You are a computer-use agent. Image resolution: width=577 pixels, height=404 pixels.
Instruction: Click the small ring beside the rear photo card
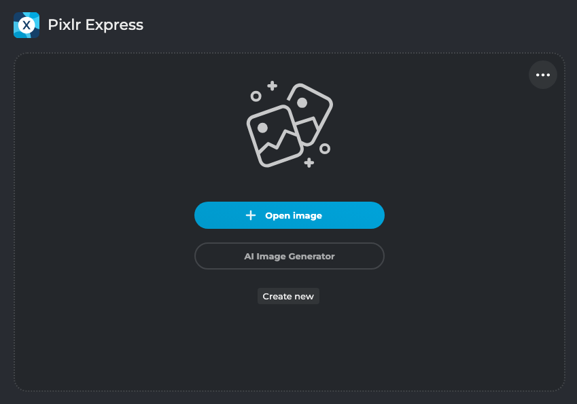pyautogui.click(x=325, y=148)
